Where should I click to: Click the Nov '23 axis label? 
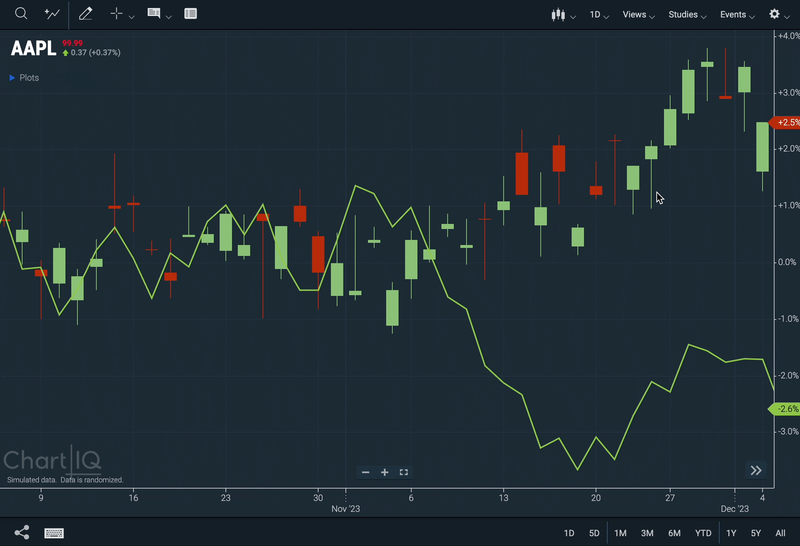tap(346, 509)
